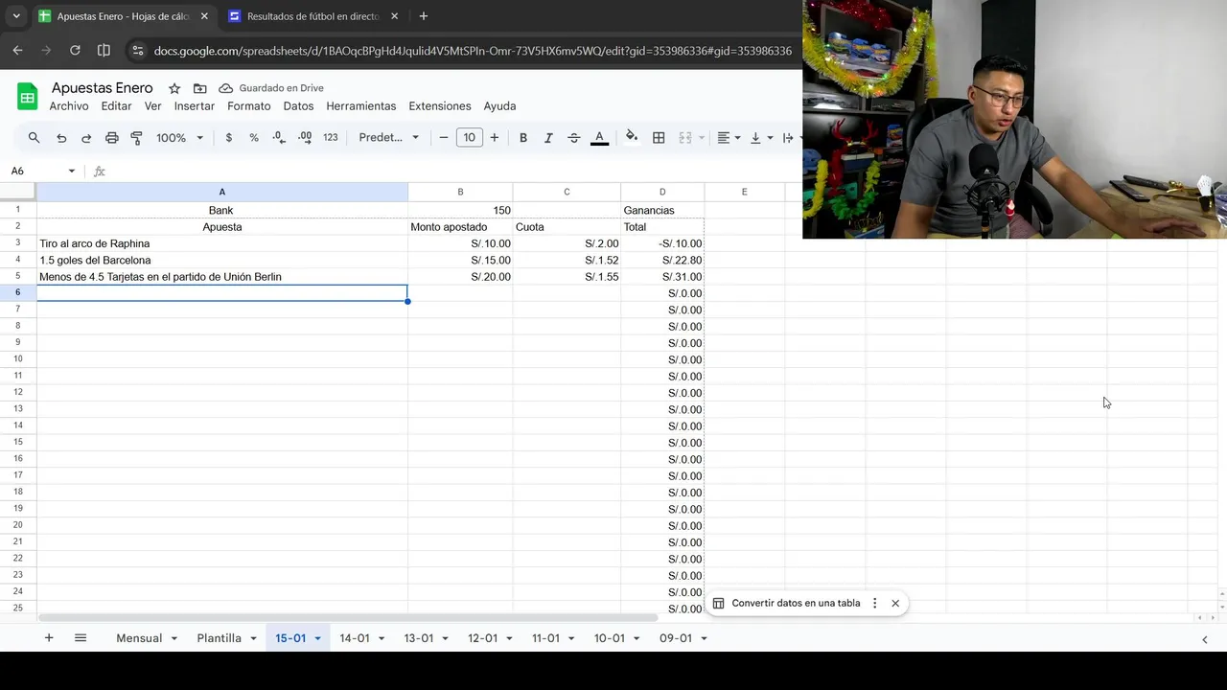Open the Google Sheets home icon
This screenshot has width=1227, height=690.
tap(27, 97)
